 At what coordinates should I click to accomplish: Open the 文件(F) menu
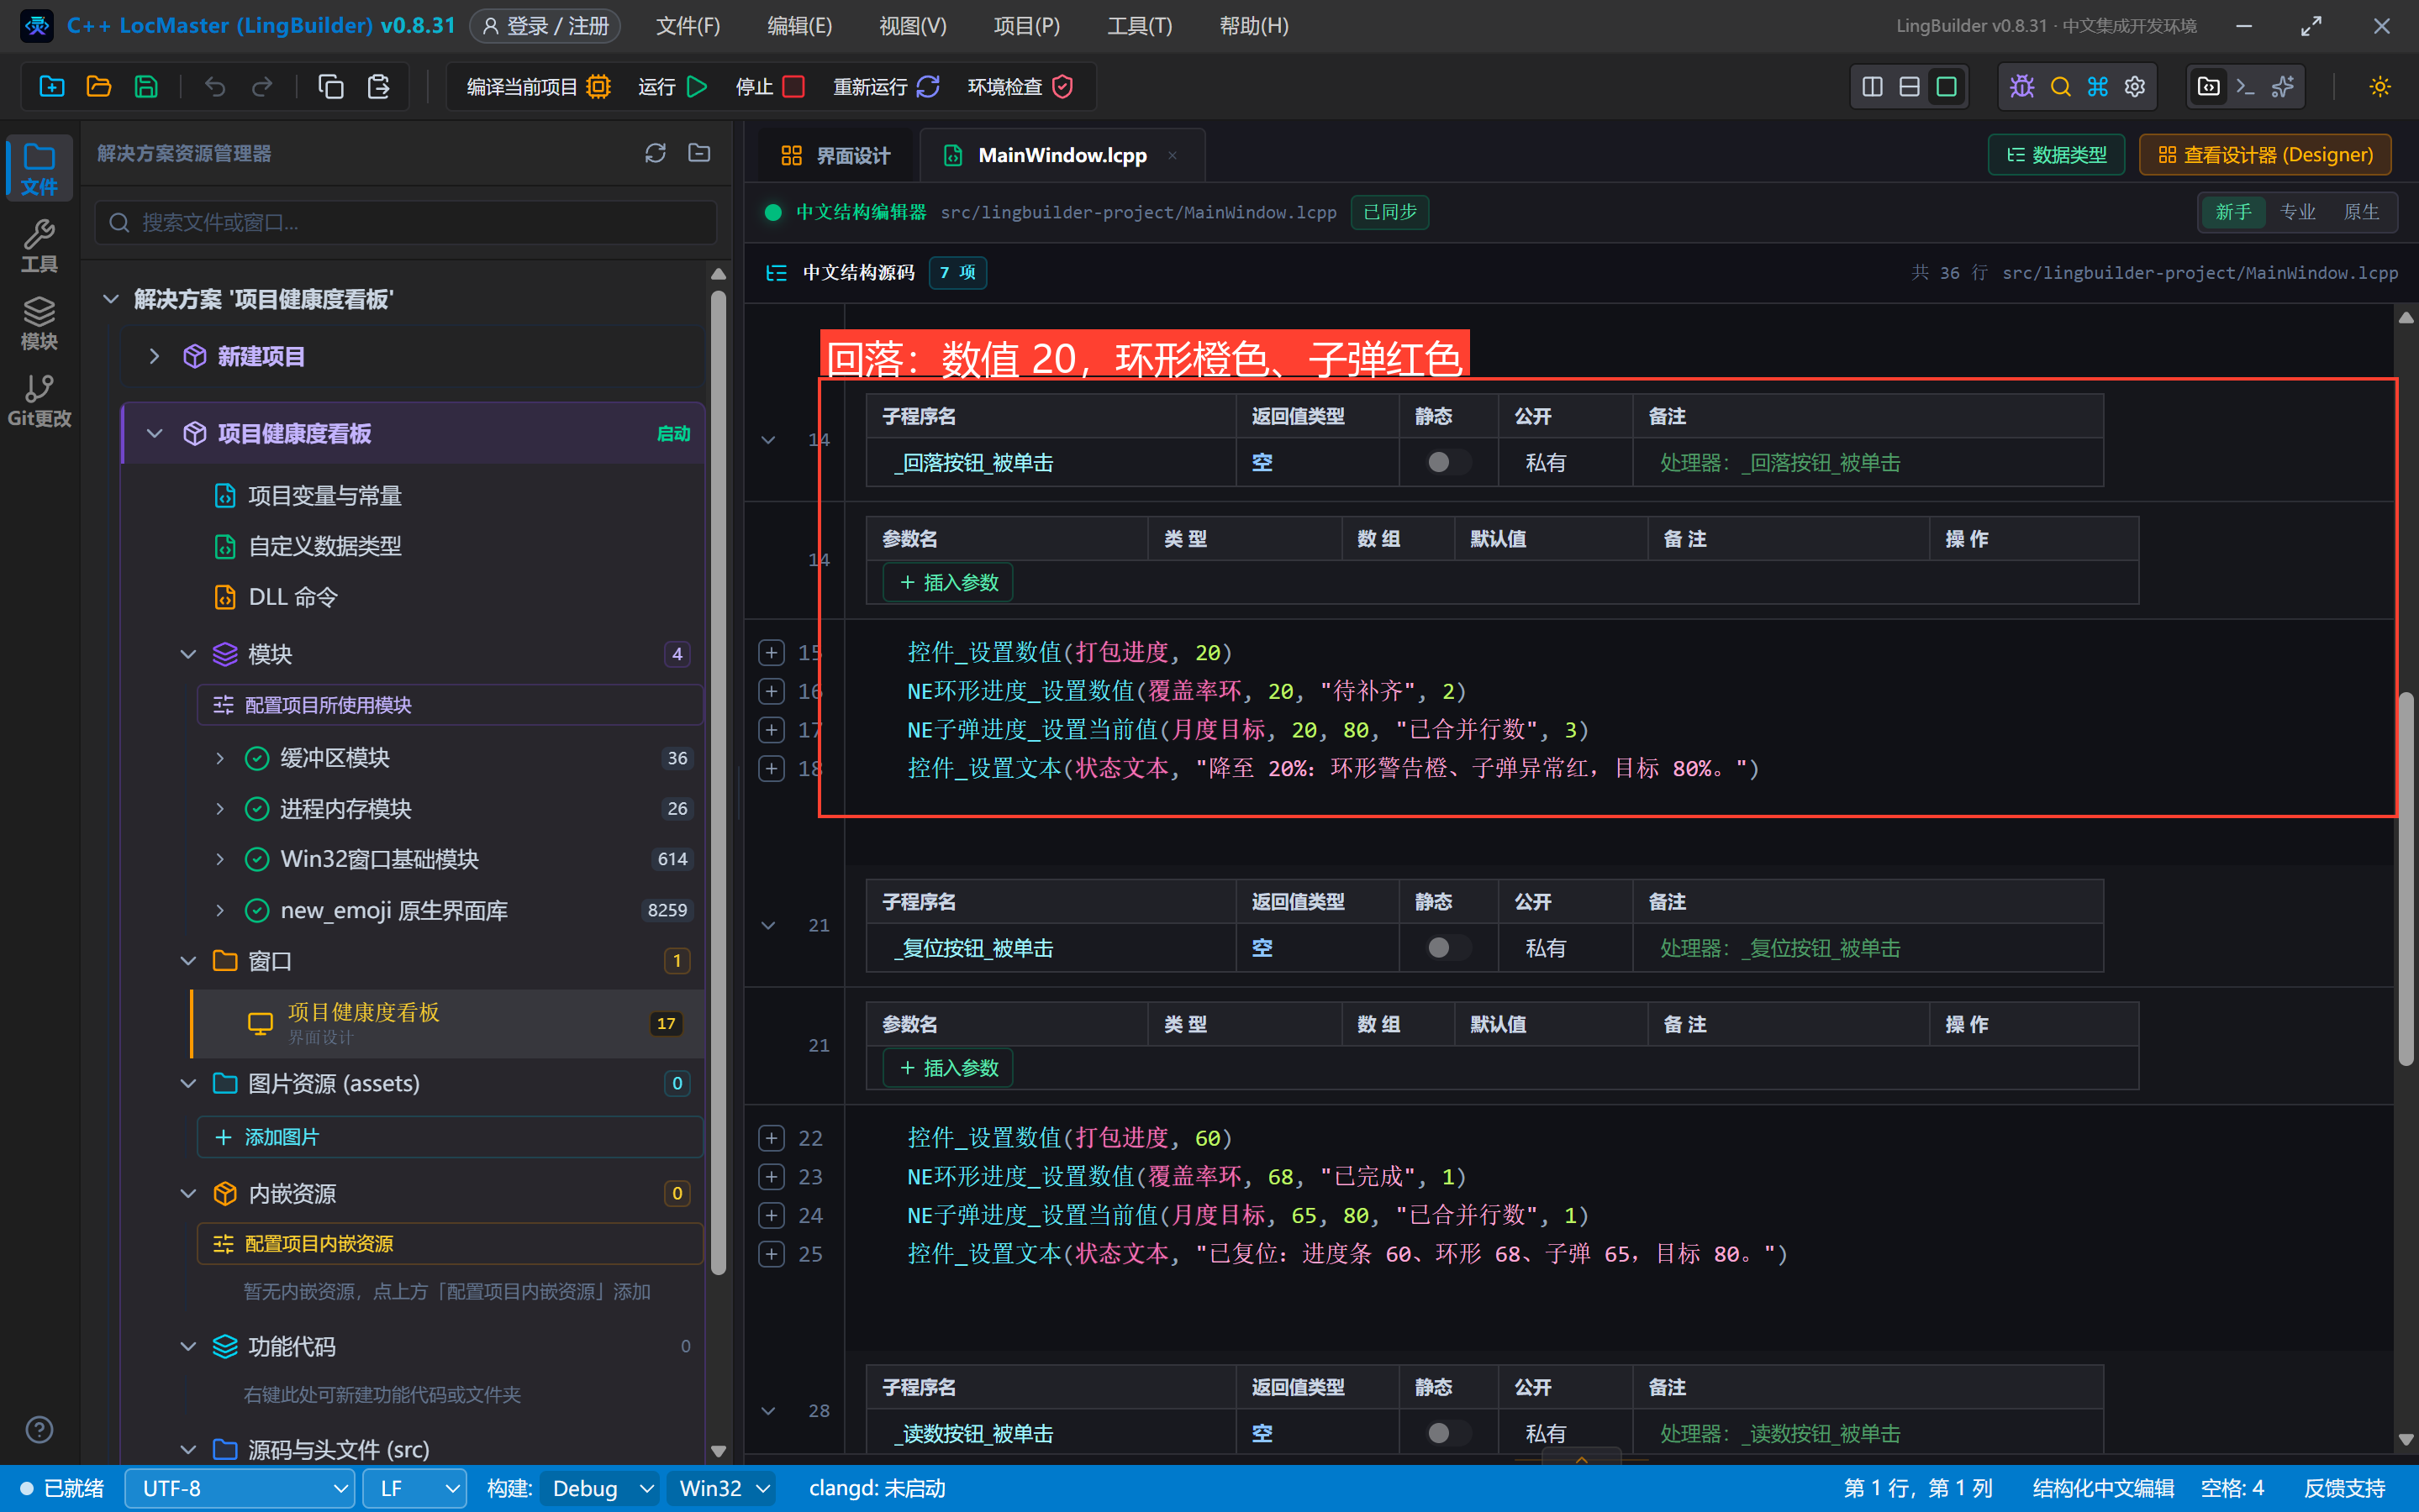(688, 26)
